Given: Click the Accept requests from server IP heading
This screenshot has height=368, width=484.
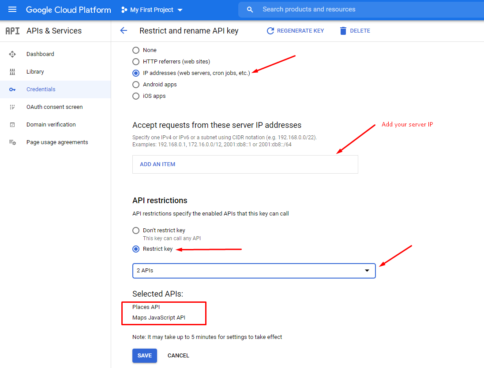Looking at the screenshot, I should coord(217,125).
